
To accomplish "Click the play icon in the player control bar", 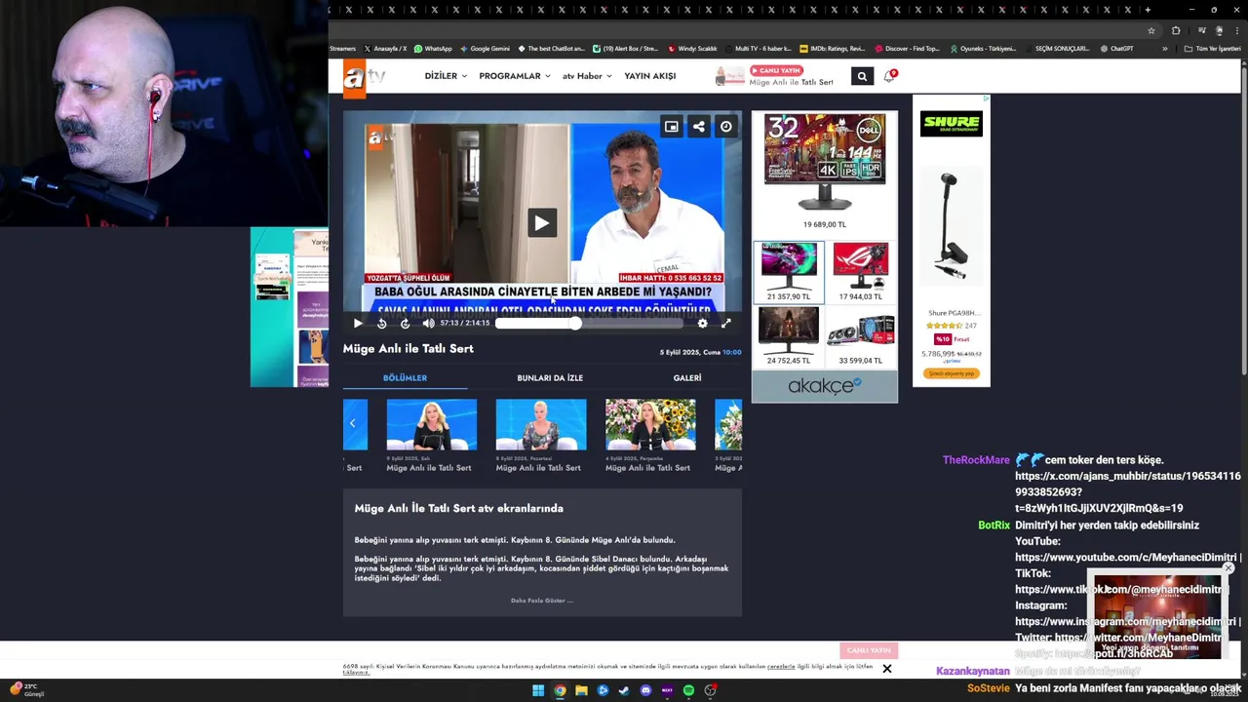I will click(x=358, y=323).
